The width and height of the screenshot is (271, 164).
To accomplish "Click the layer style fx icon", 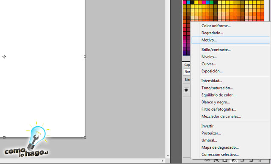I will tap(216, 161).
